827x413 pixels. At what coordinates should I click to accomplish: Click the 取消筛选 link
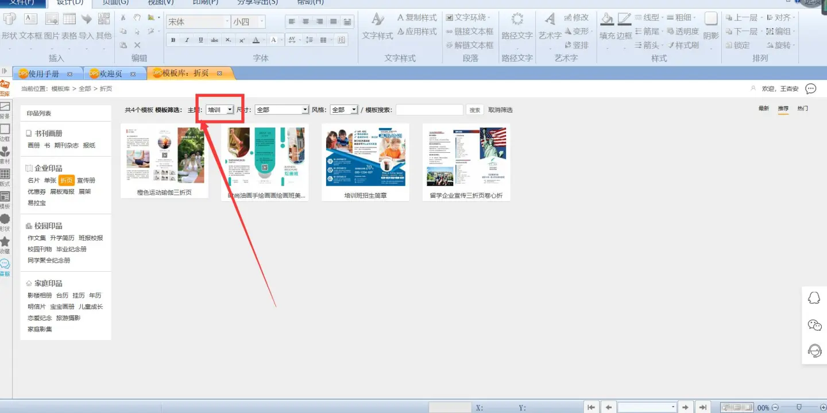(x=500, y=110)
